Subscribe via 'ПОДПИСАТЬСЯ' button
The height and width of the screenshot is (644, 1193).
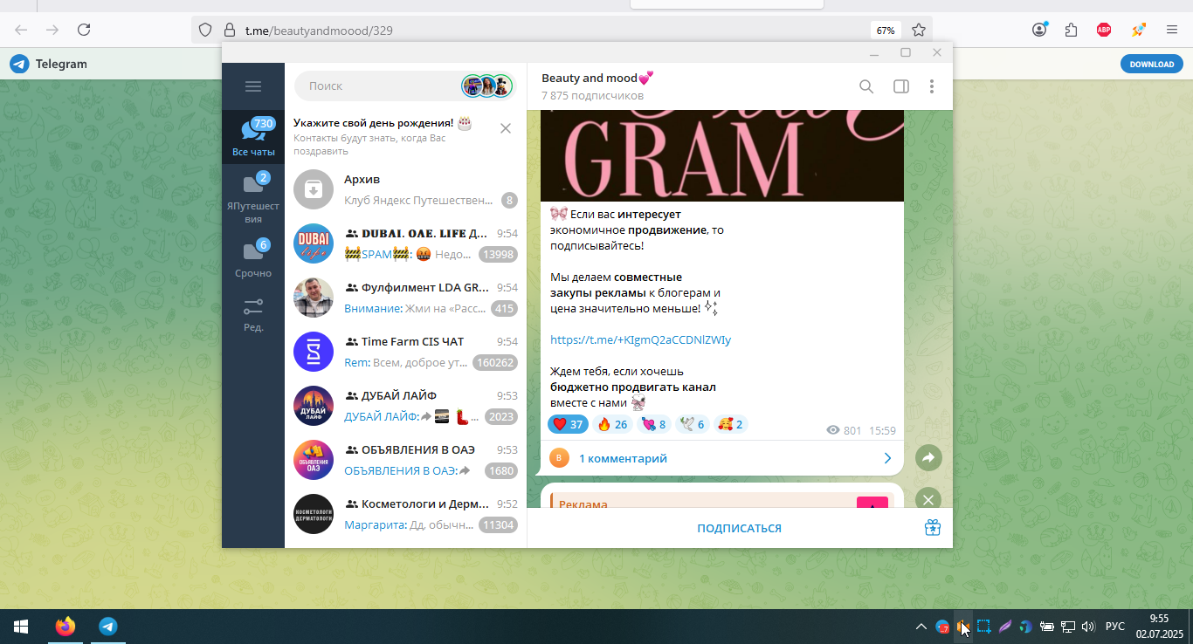[739, 528]
